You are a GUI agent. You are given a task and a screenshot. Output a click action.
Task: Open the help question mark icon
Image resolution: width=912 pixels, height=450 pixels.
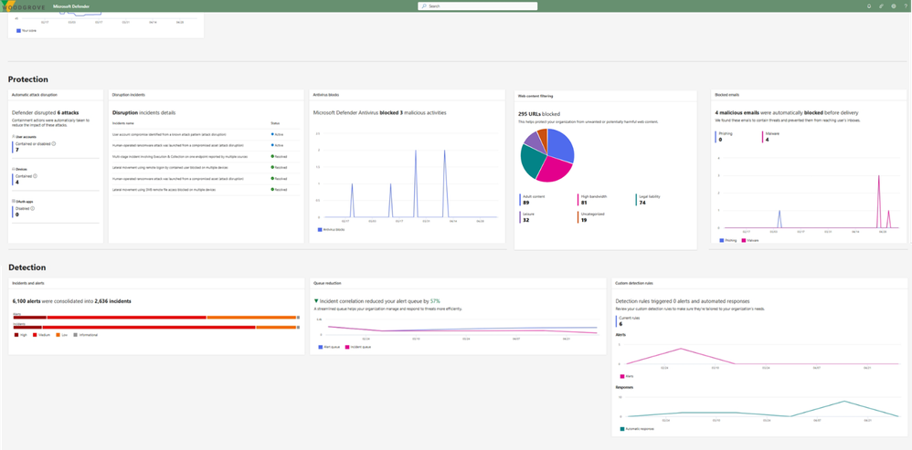point(906,5)
